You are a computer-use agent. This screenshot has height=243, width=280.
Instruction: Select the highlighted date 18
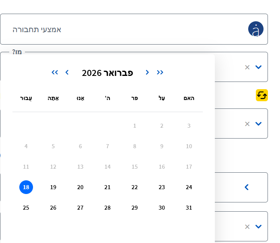pos(26,187)
